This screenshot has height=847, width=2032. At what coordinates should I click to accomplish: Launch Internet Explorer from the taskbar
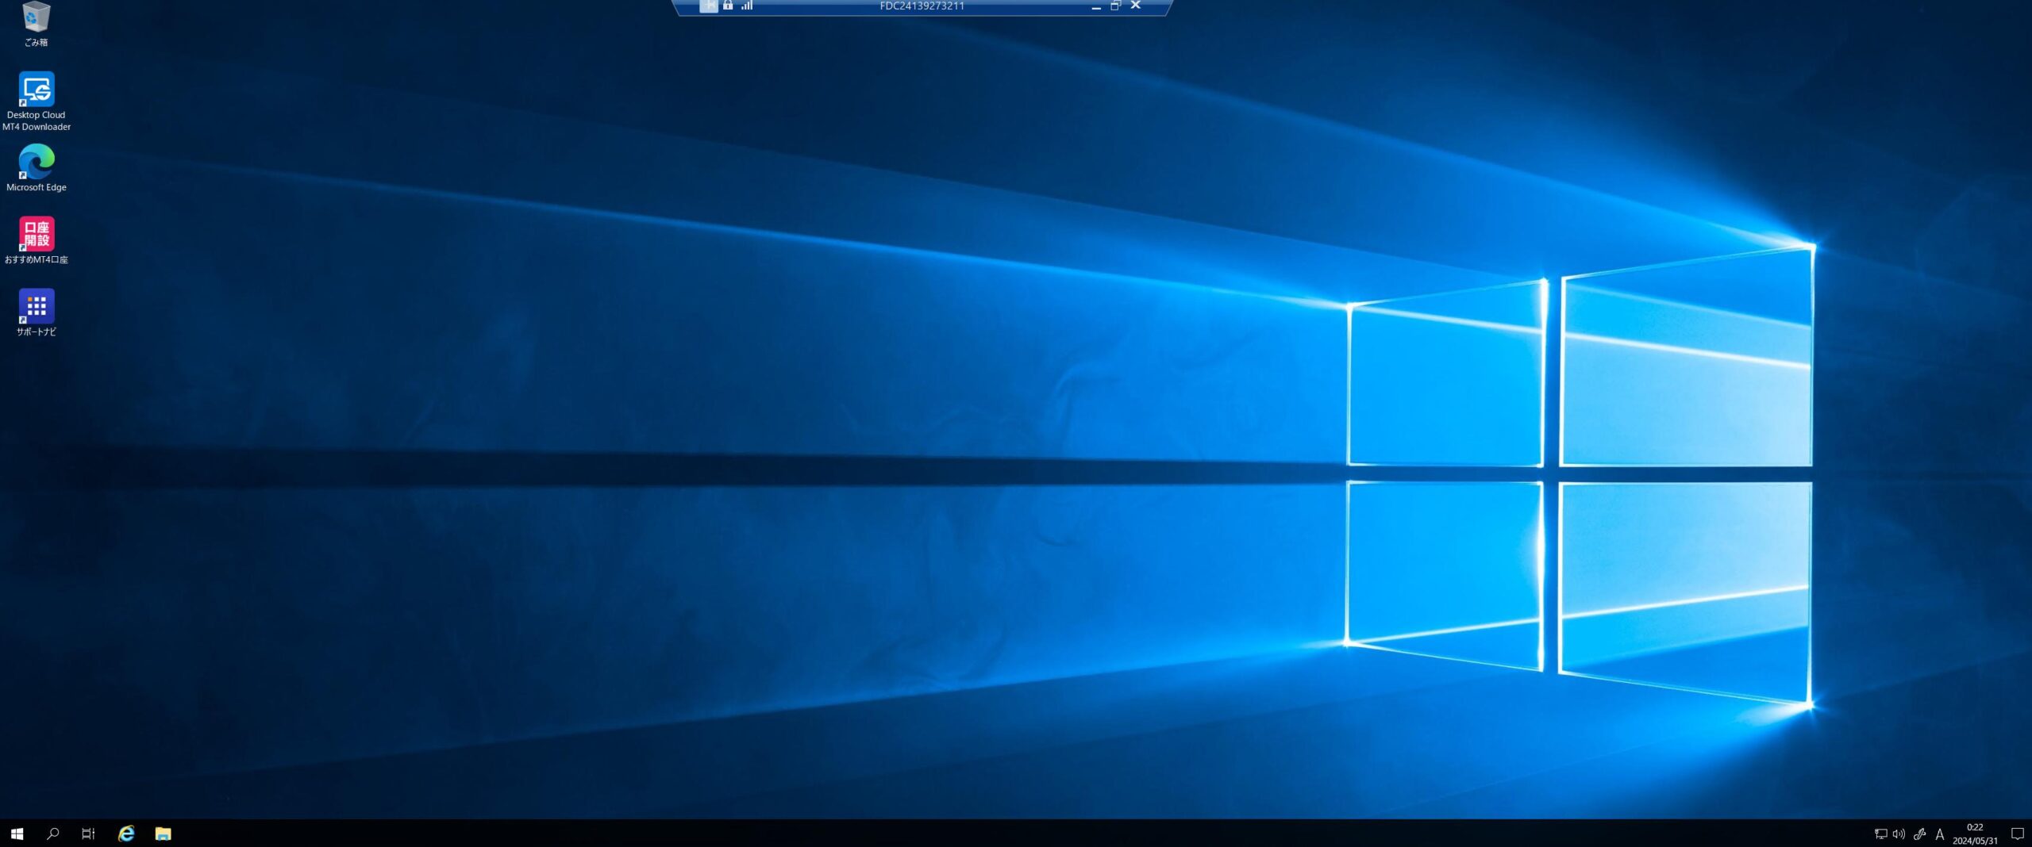coord(126,834)
